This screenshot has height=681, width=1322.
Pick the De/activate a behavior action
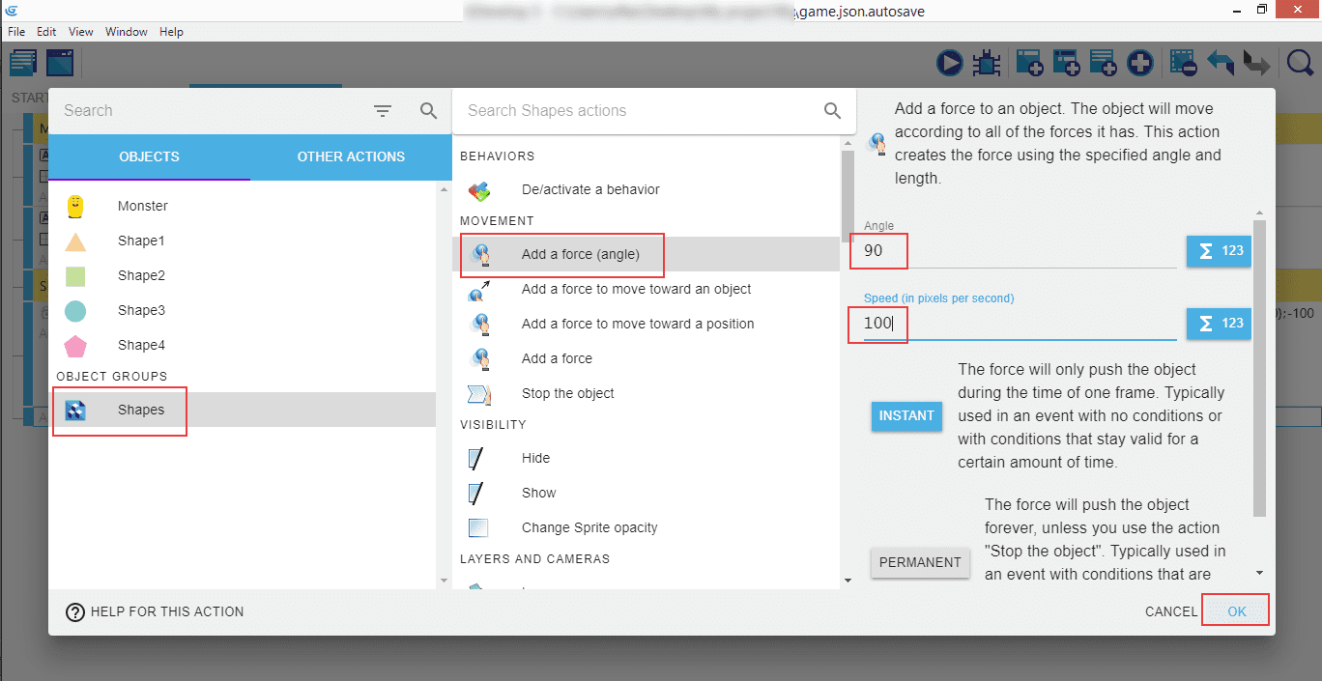coord(589,189)
